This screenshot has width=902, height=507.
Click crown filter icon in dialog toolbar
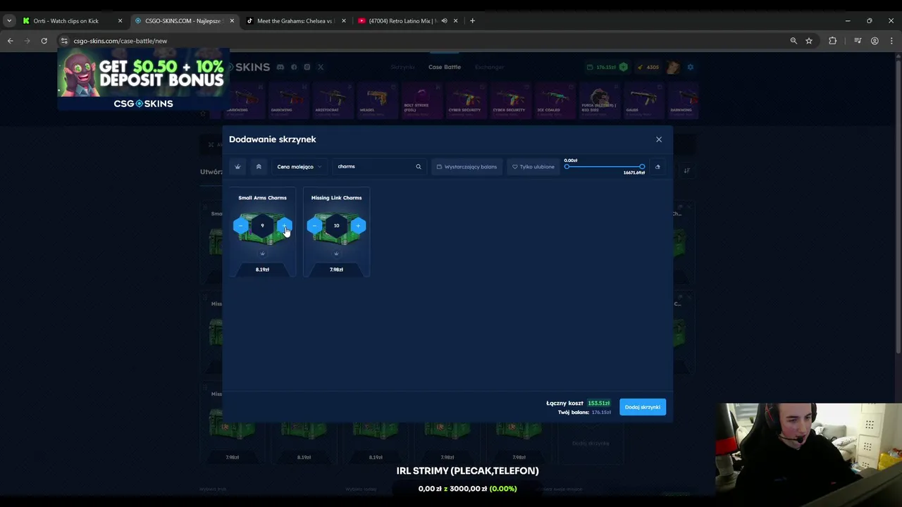coord(237,167)
